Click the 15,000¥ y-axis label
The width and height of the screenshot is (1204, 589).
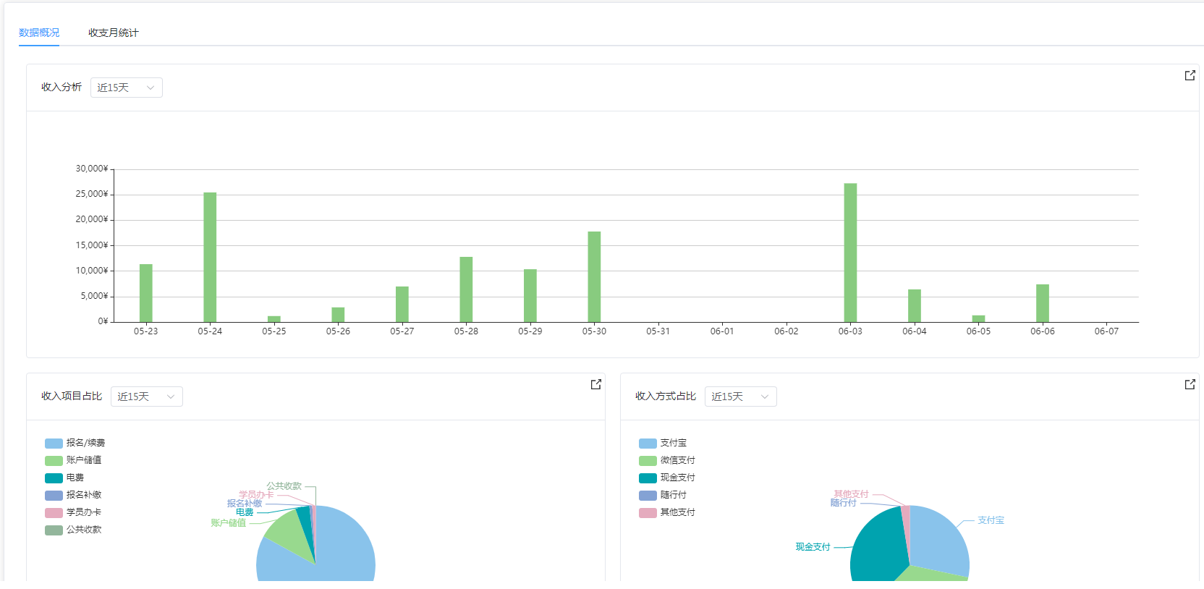[92, 245]
